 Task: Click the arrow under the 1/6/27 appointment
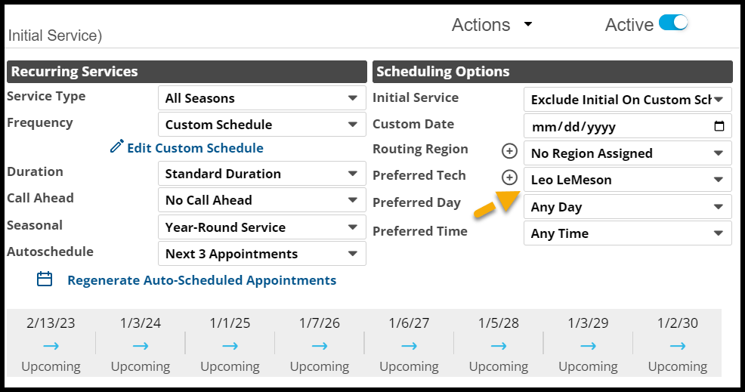(410, 346)
